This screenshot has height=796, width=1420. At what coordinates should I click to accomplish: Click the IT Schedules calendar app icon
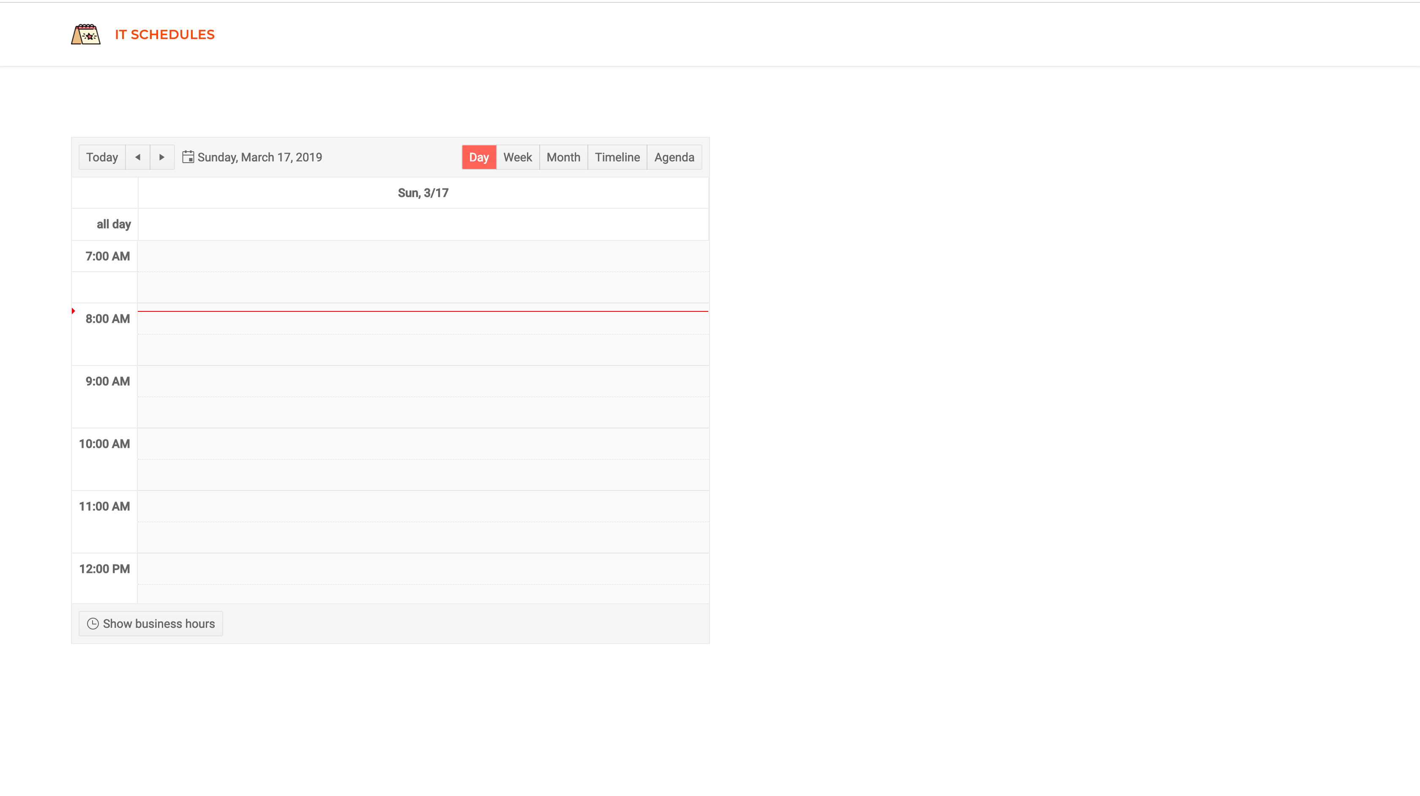click(x=86, y=34)
